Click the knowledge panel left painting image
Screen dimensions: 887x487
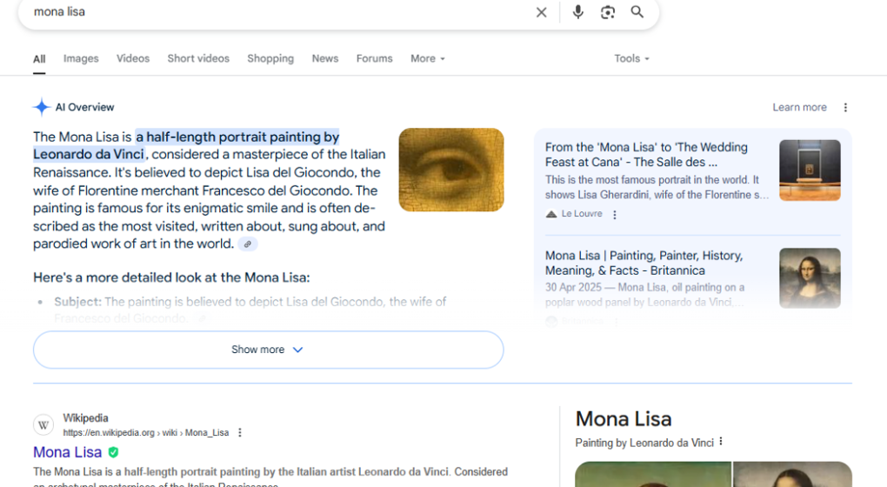coord(653,474)
